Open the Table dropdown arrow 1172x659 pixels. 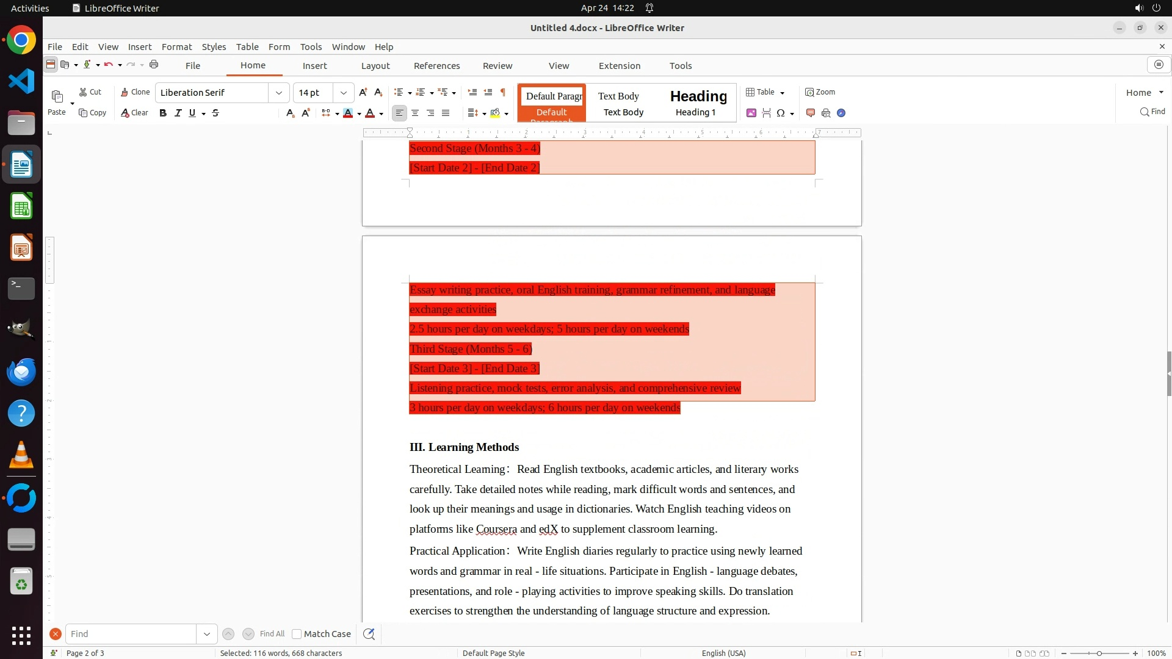click(x=782, y=93)
